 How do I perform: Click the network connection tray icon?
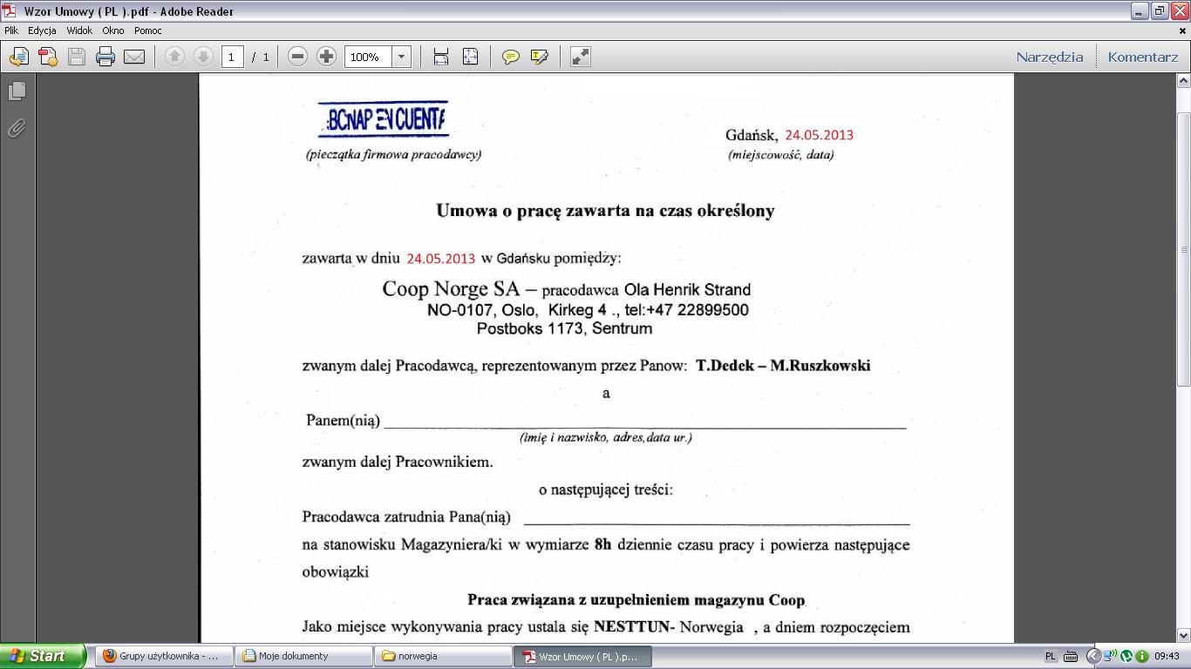1110,656
